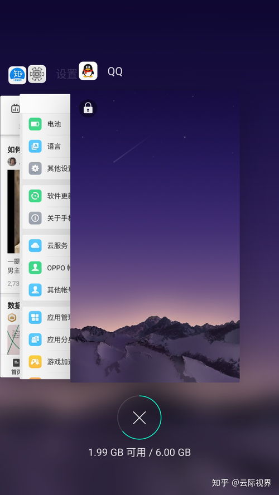Tap Zhihu home 首页 tab icon

(x=16, y=363)
